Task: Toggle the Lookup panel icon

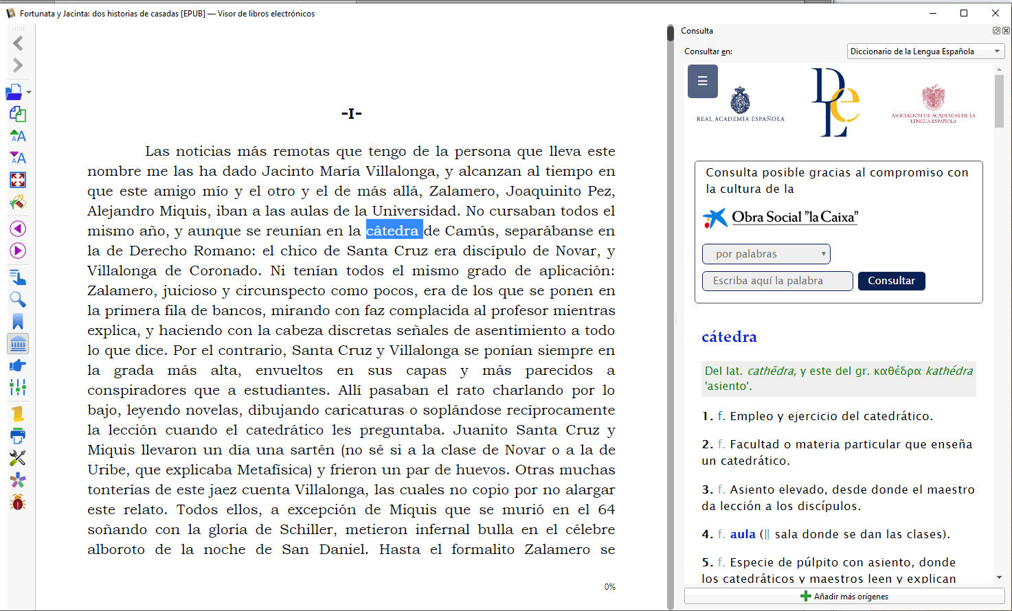Action: pyautogui.click(x=18, y=343)
